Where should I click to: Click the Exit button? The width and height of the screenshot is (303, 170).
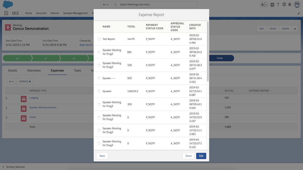[x=201, y=156]
